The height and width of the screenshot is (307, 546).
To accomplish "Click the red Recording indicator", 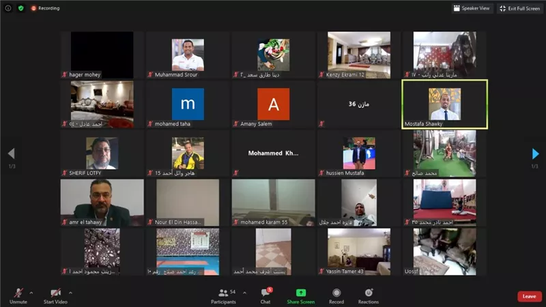I will tap(45, 8).
